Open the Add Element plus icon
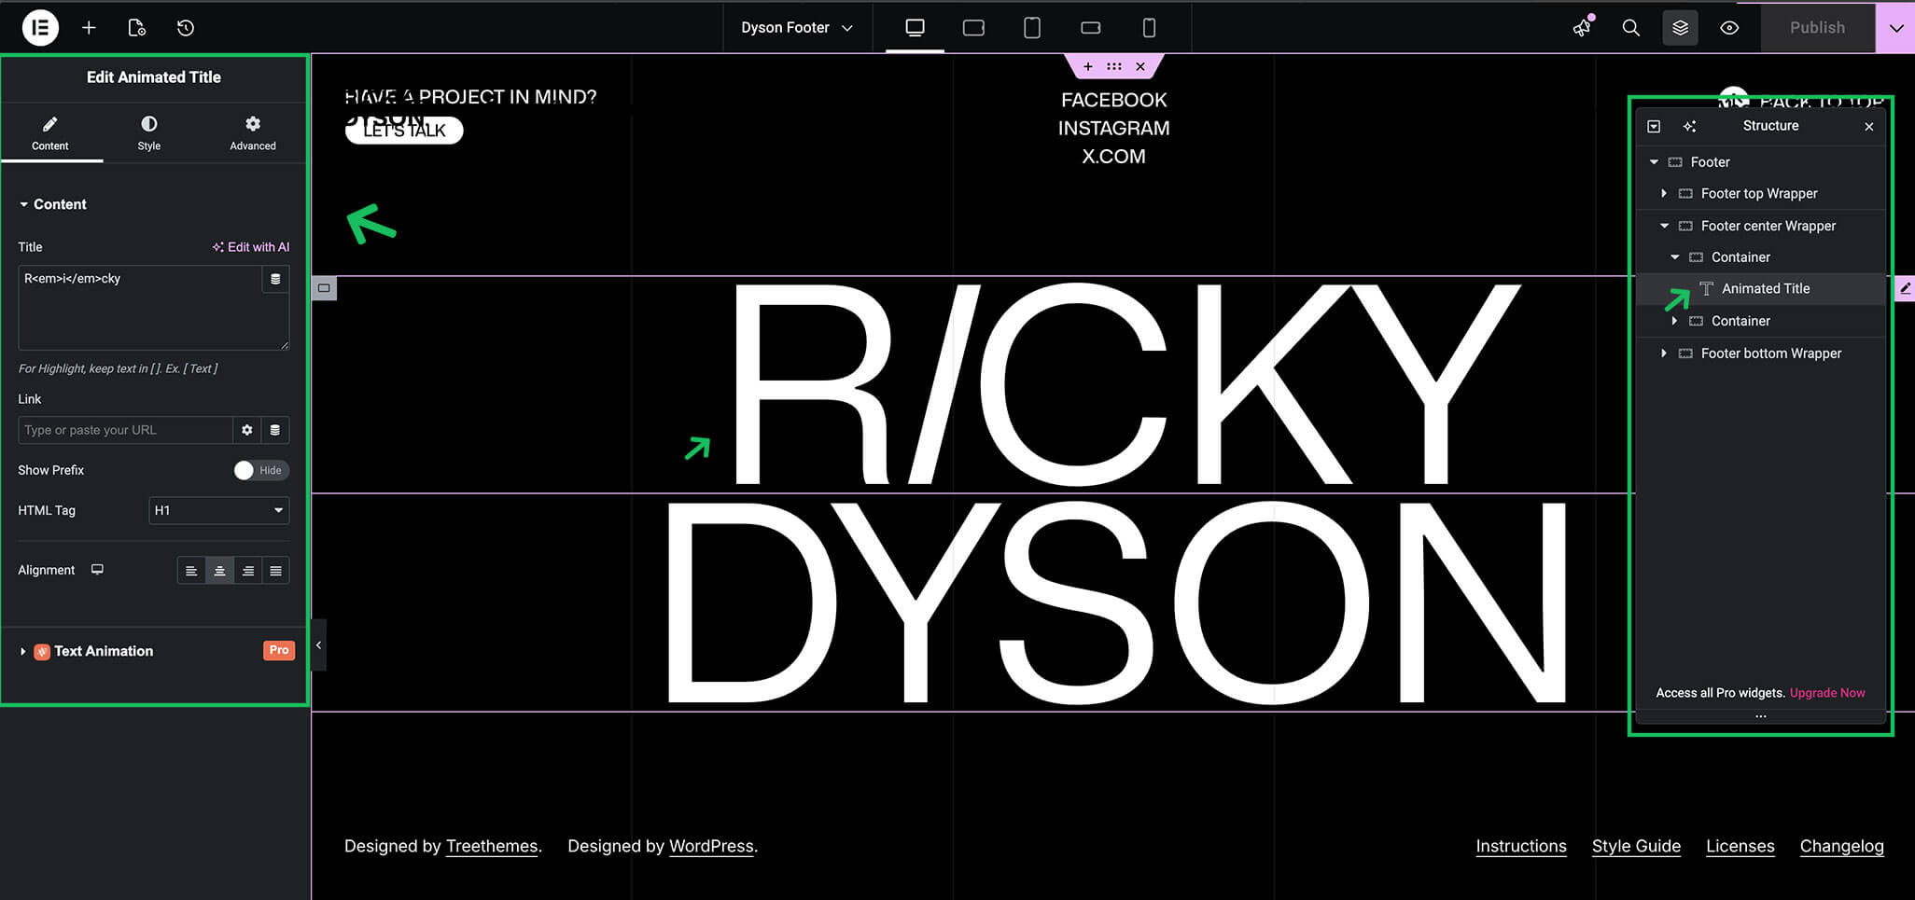This screenshot has height=900, width=1915. pyautogui.click(x=89, y=28)
